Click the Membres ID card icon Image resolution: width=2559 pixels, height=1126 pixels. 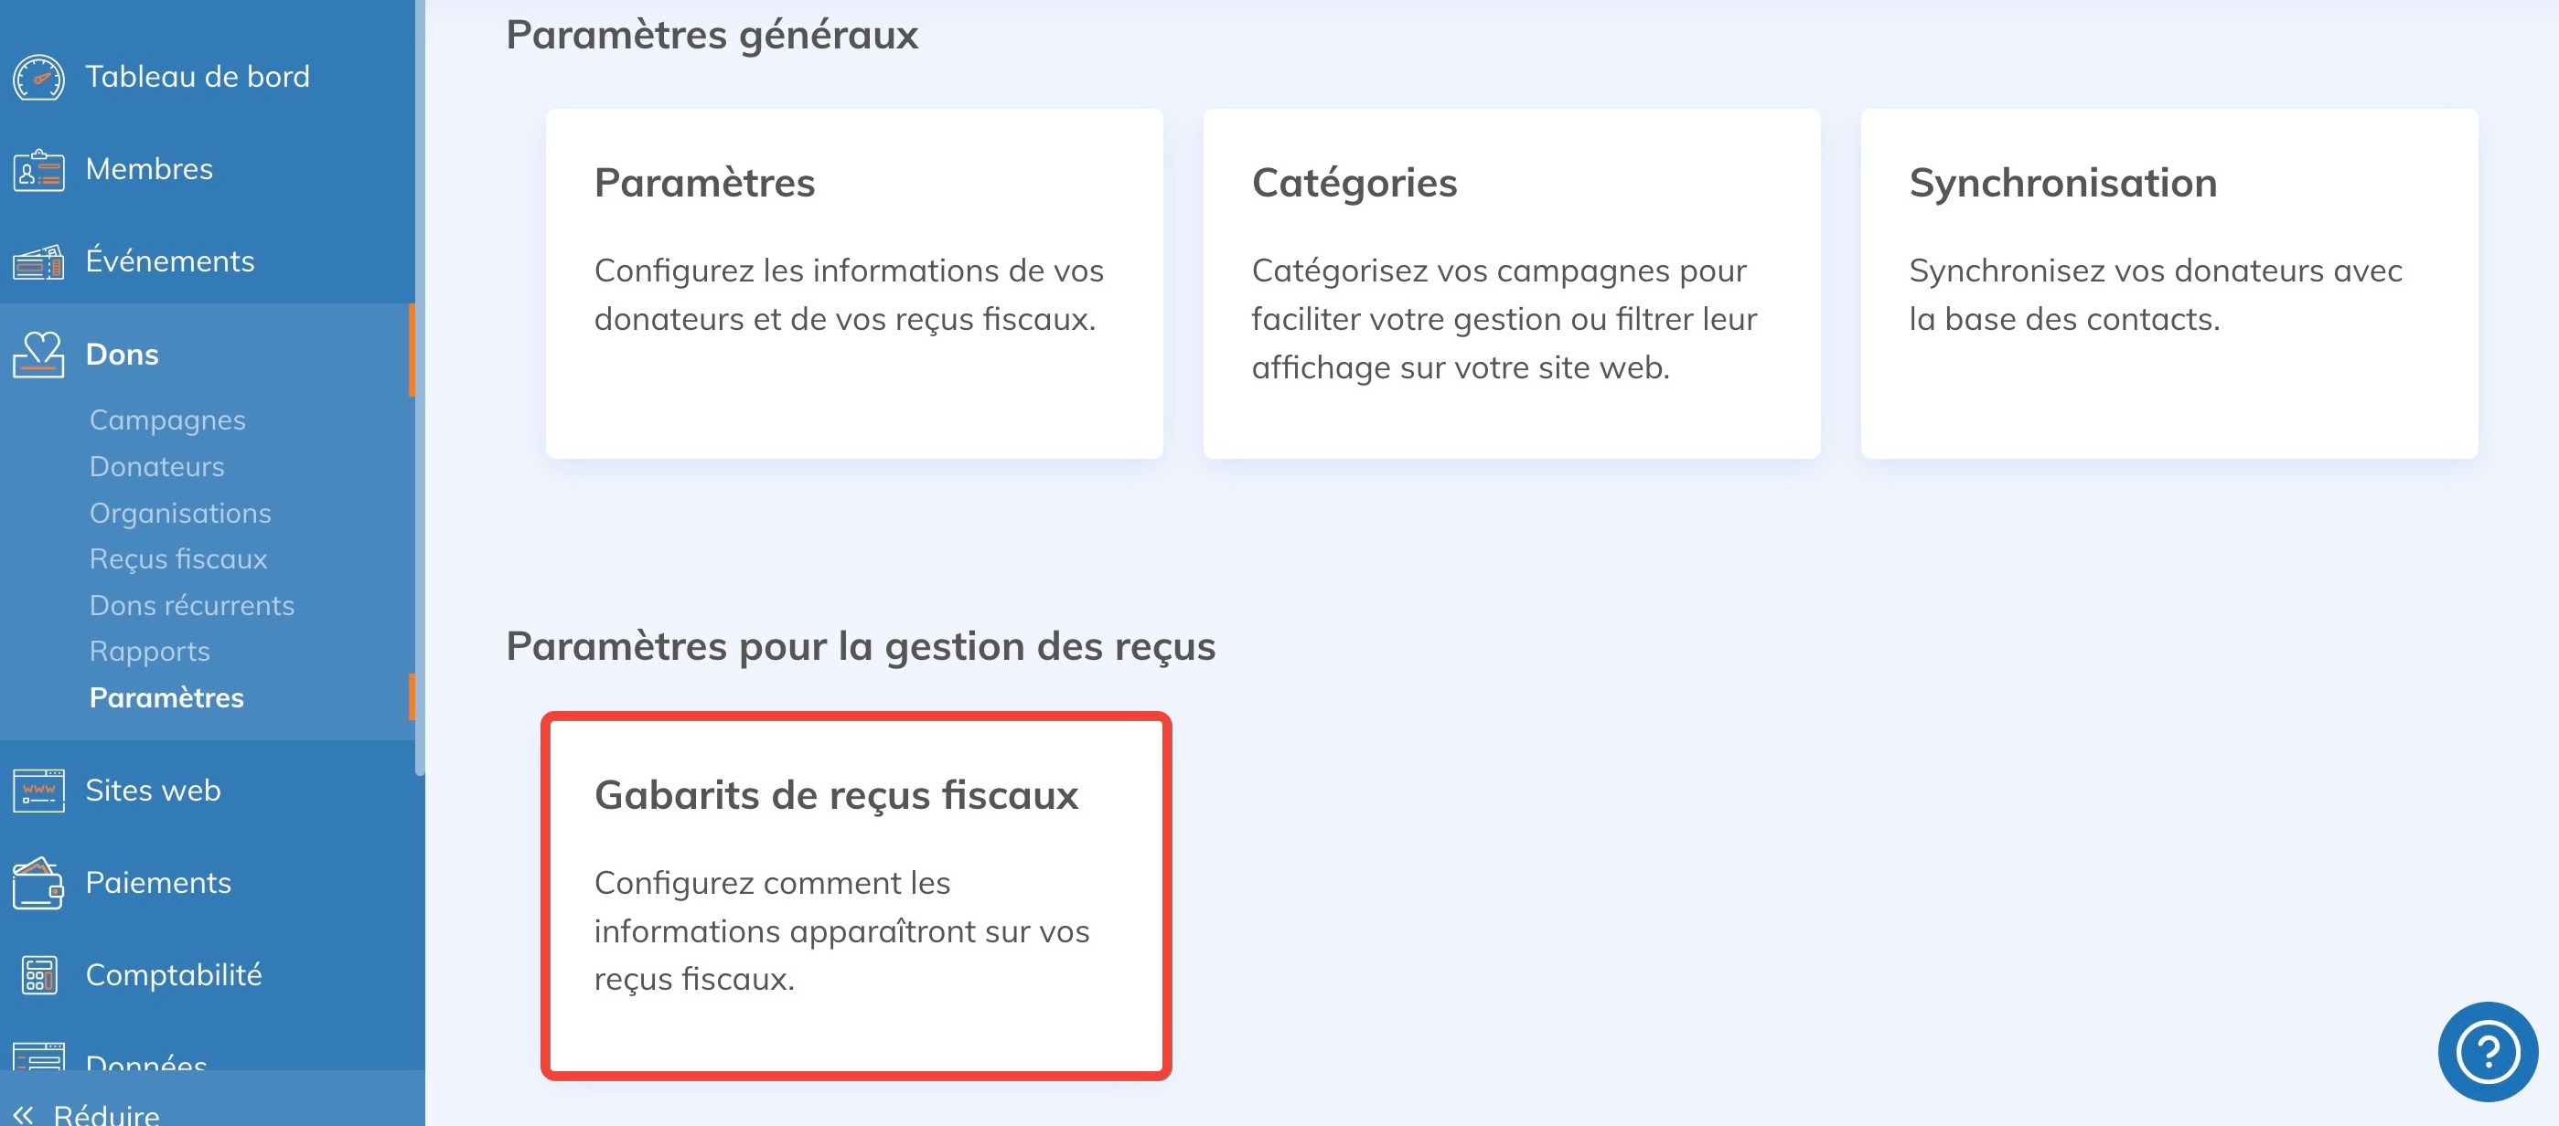pos(38,170)
